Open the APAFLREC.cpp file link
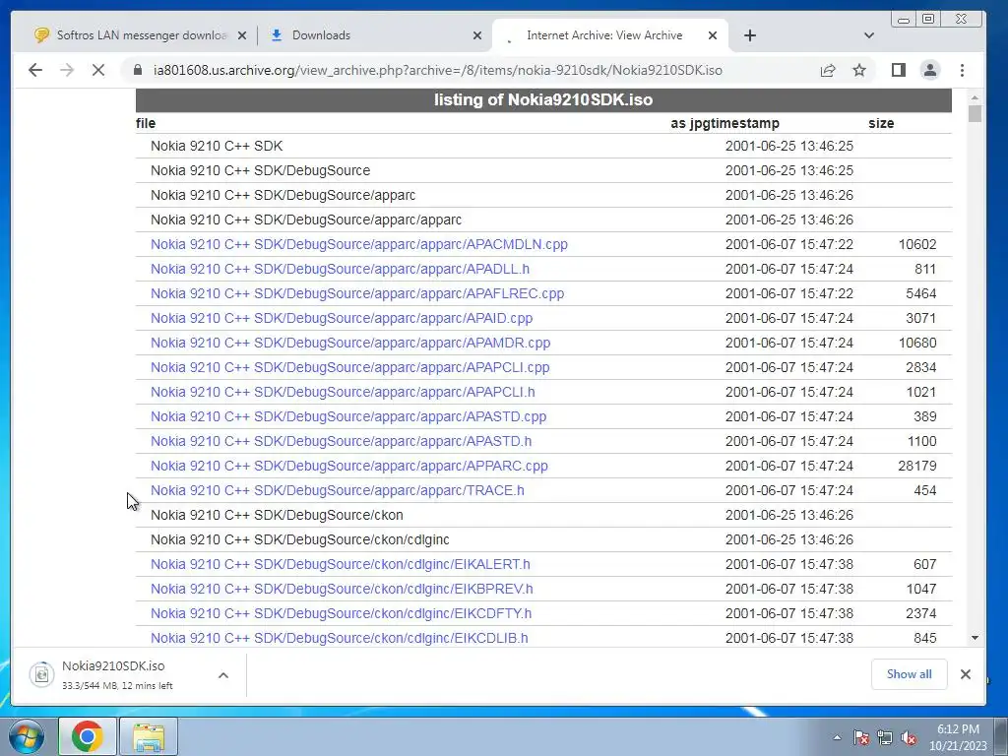This screenshot has height=756, width=1008. 356,293
